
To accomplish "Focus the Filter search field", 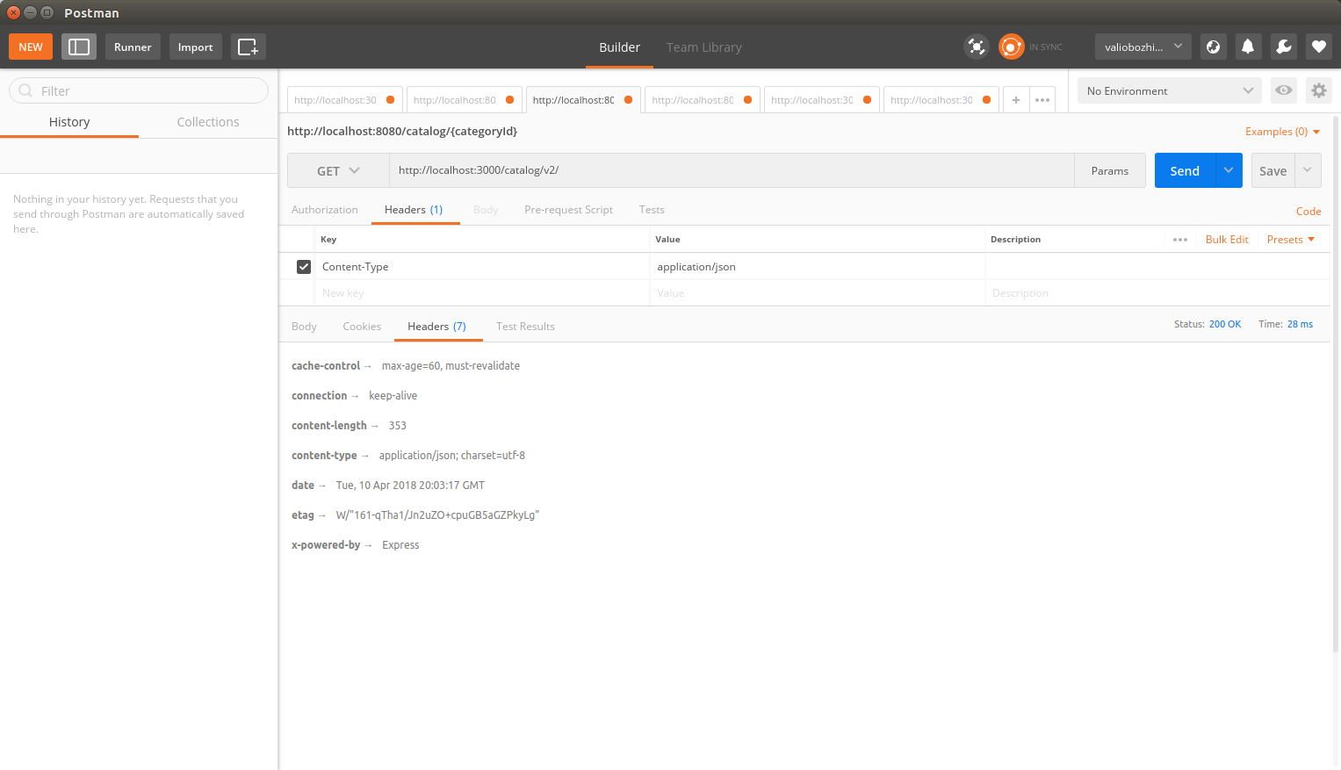I will [139, 90].
